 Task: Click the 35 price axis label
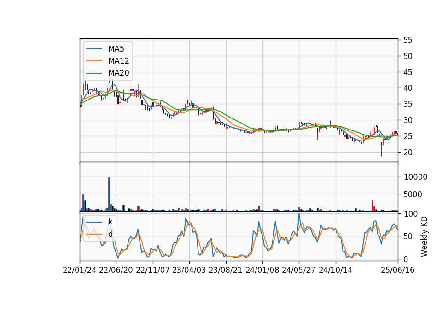click(x=408, y=104)
